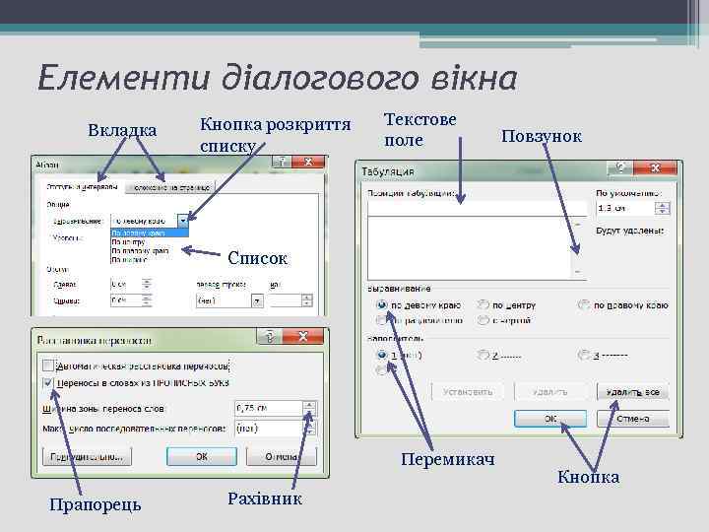Select filler 1 (нет) radio button

click(x=382, y=355)
